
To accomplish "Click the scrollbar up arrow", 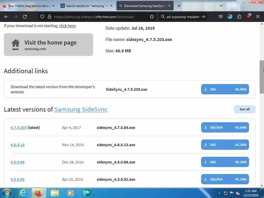I will coord(262,24).
